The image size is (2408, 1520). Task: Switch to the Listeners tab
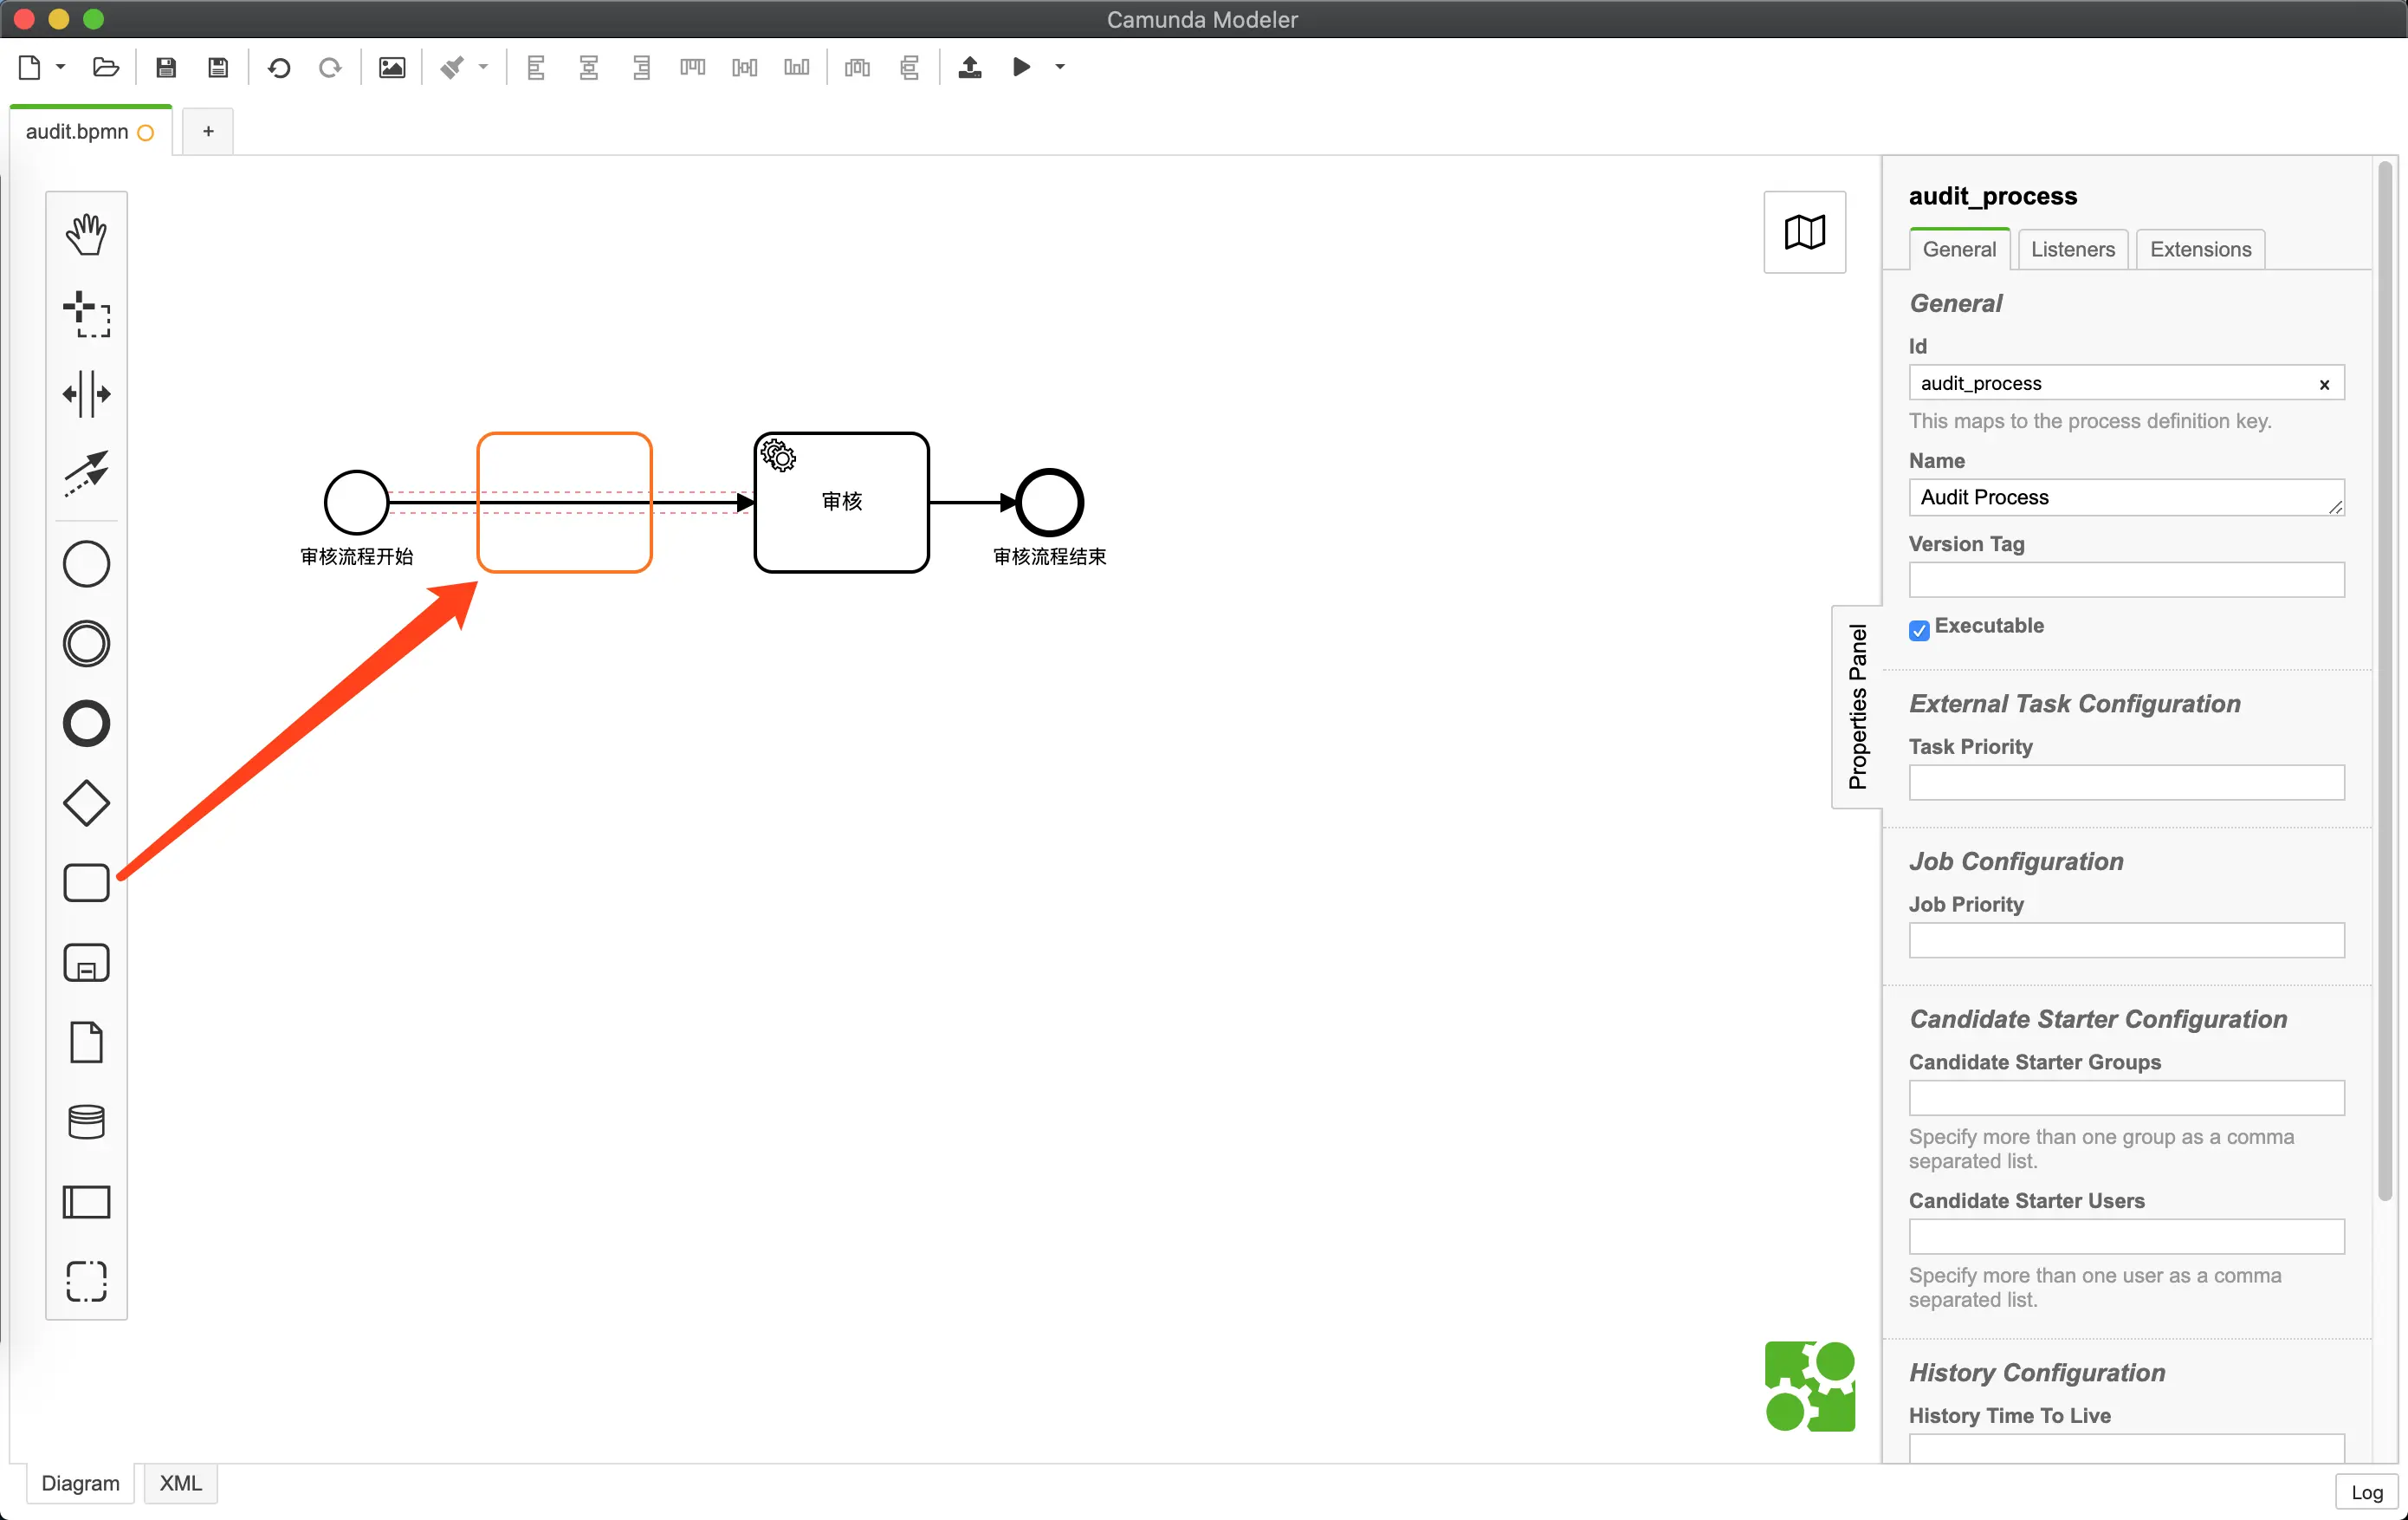2072,250
